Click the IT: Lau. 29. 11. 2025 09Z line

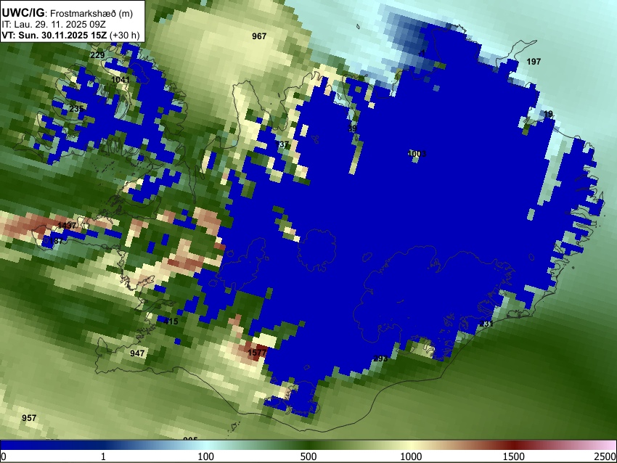click(54, 25)
